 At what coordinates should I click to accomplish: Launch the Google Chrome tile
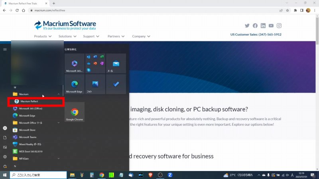[x=75, y=112]
